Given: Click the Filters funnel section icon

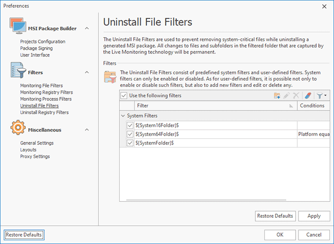Looking at the screenshot, I should click(18, 70).
